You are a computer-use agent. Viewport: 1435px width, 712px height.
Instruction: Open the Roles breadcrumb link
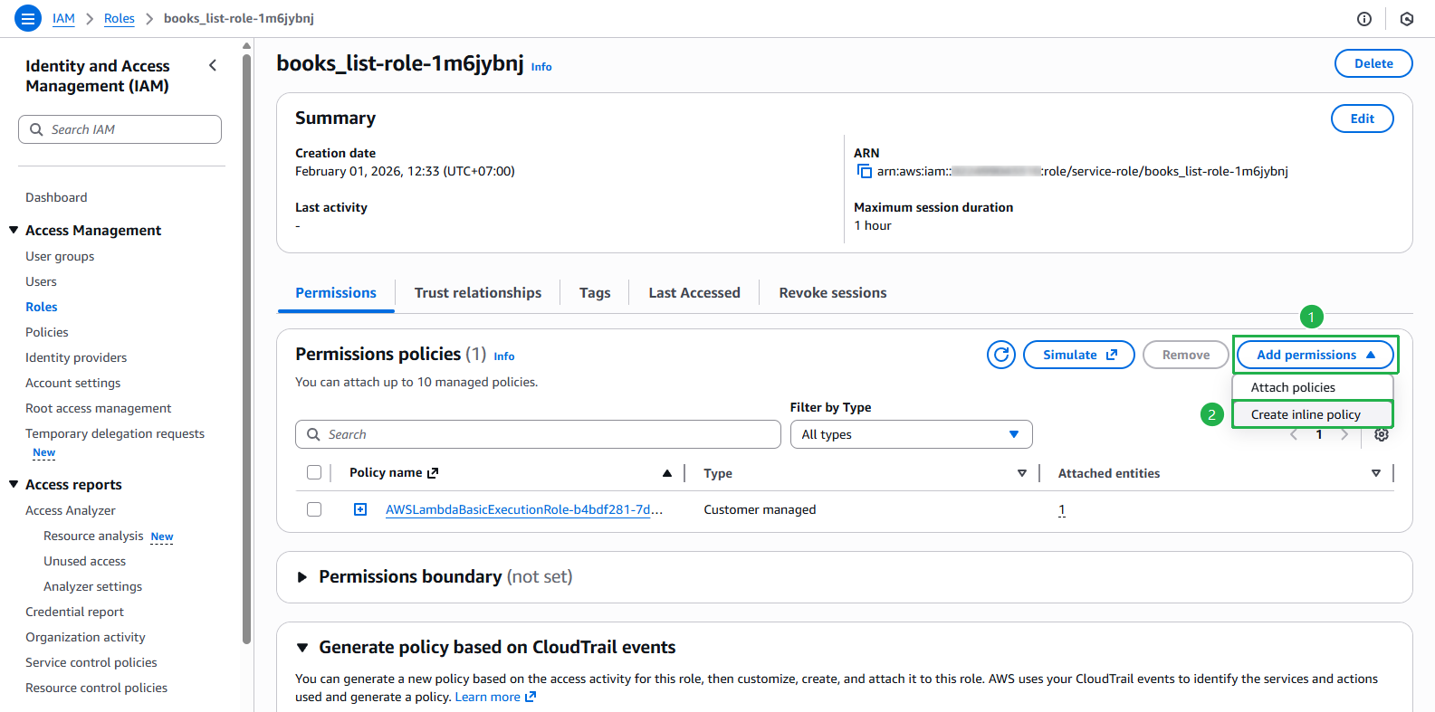click(x=120, y=18)
